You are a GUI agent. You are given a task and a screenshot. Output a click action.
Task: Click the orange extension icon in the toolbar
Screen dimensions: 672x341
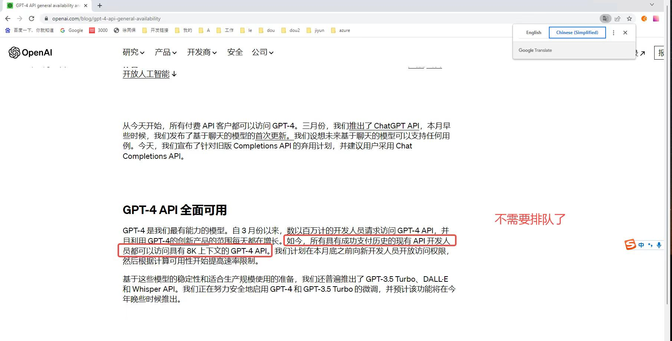pyautogui.click(x=644, y=19)
